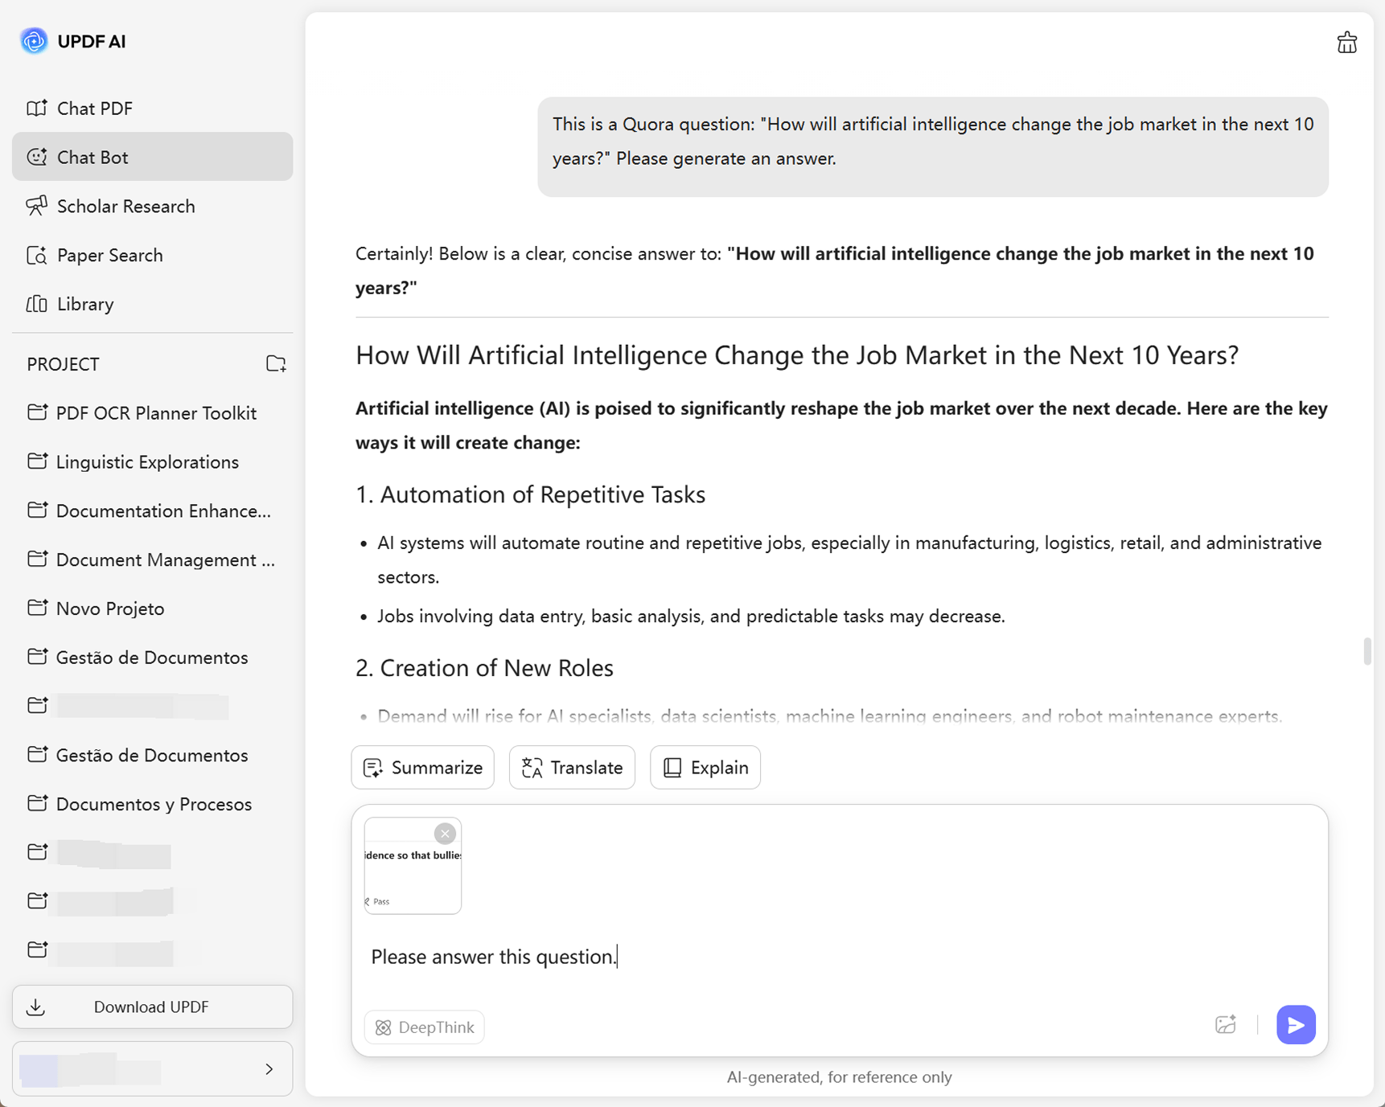This screenshot has height=1107, width=1385.
Task: Click the Explain button
Action: coord(705,768)
